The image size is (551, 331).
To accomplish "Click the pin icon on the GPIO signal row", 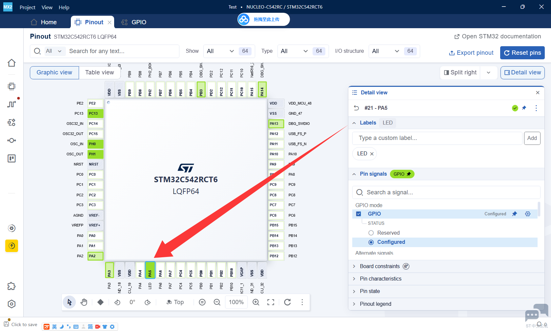I will click(515, 214).
